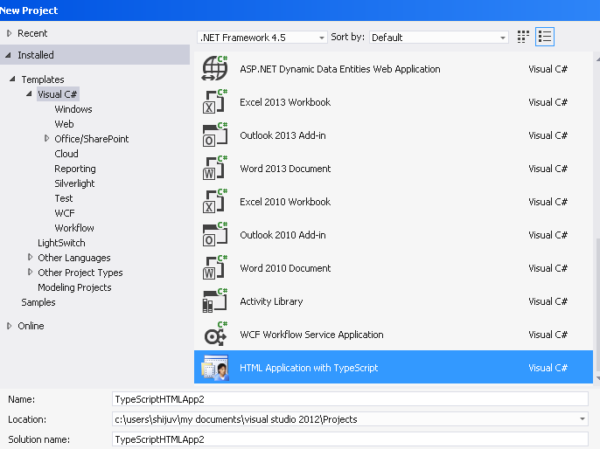This screenshot has height=449, width=600.
Task: Expand the Office/SharePoint node arrow
Action: (46, 138)
